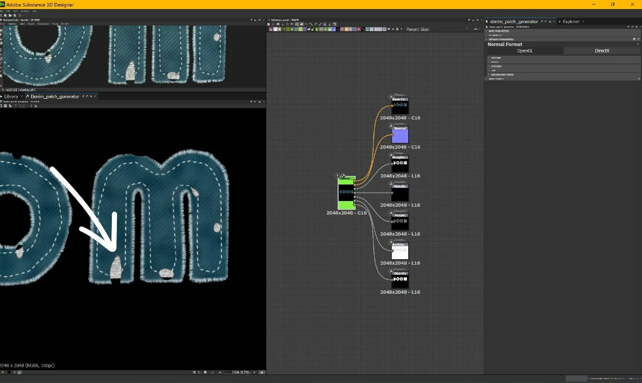Expand the Base Parameters section
This screenshot has width=642, height=383.
(x=499, y=31)
